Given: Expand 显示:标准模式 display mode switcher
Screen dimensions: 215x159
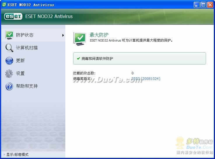Looking at the screenshot, I should 16,154.
